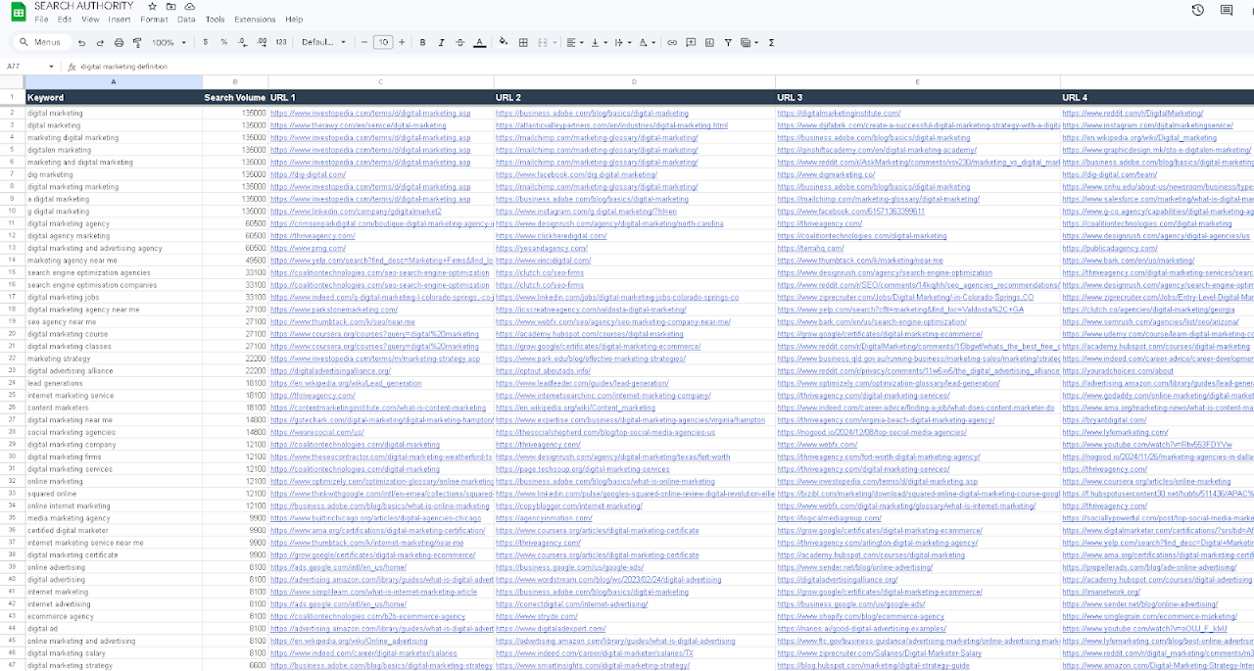Viewport: 1254px width, 671px height.
Task: Open the Default font dropdown
Action: (323, 42)
